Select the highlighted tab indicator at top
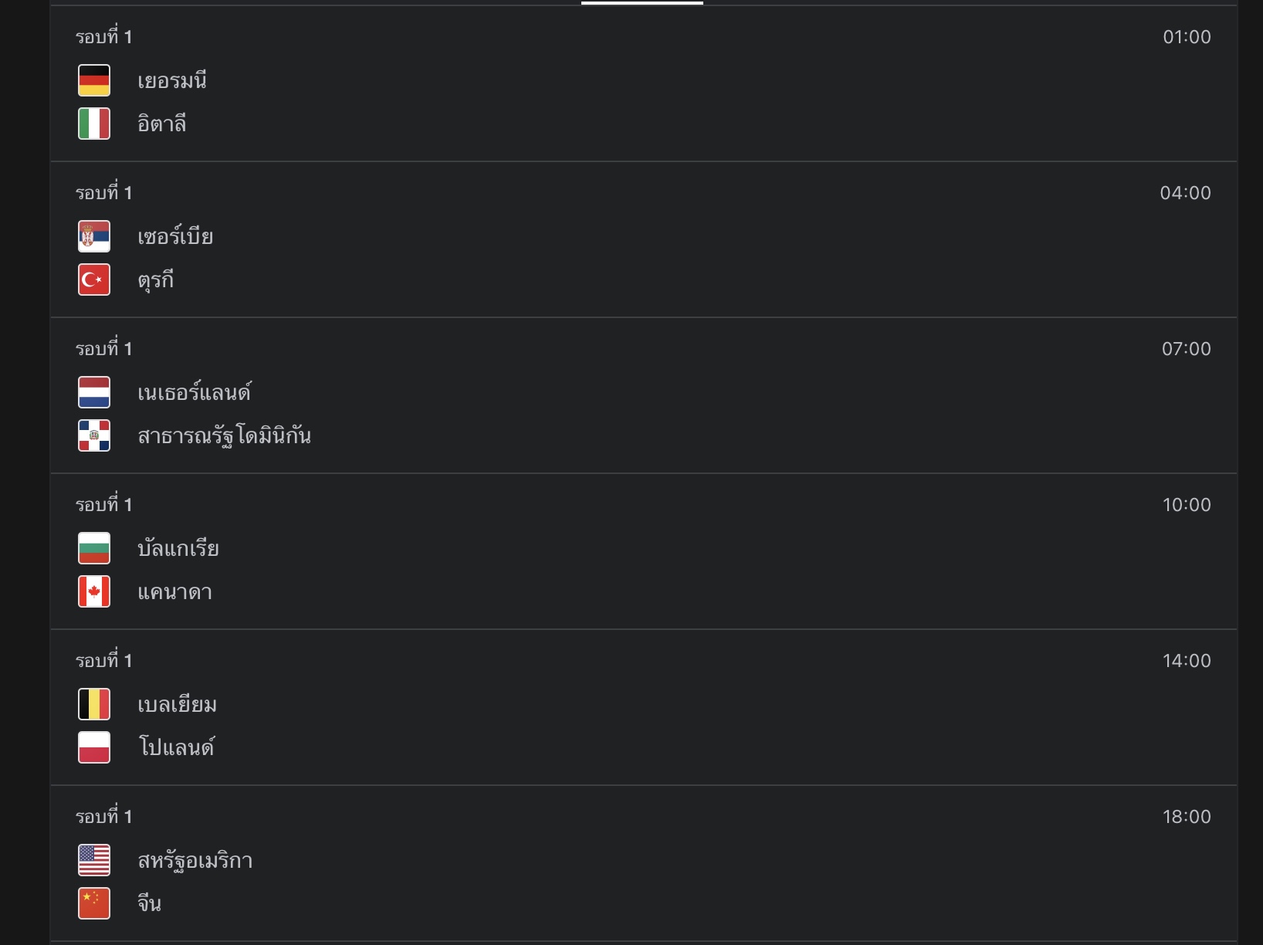 click(x=642, y=3)
